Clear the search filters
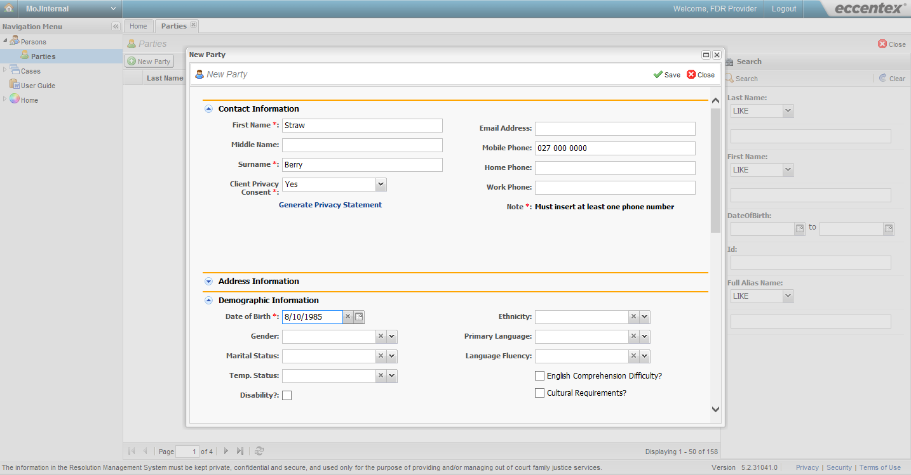This screenshot has width=911, height=475. point(892,79)
